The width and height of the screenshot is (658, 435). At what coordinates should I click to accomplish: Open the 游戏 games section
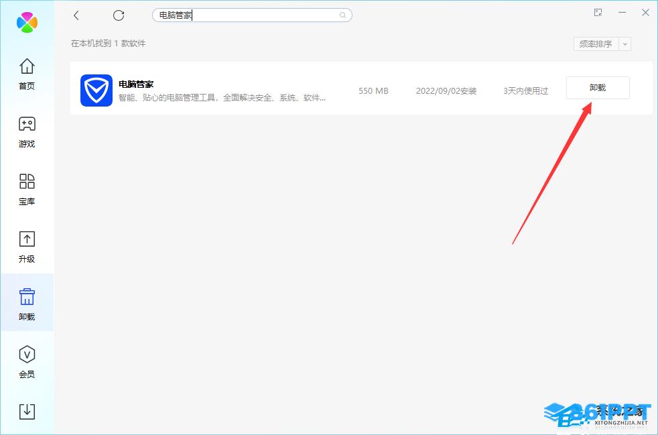click(x=27, y=132)
